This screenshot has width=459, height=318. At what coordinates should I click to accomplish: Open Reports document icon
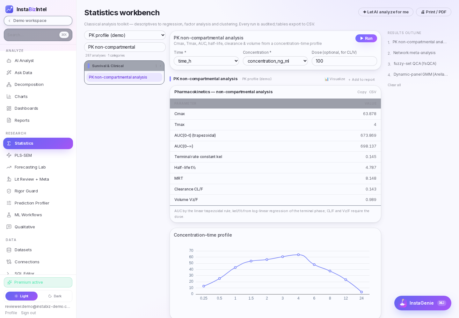point(9,120)
